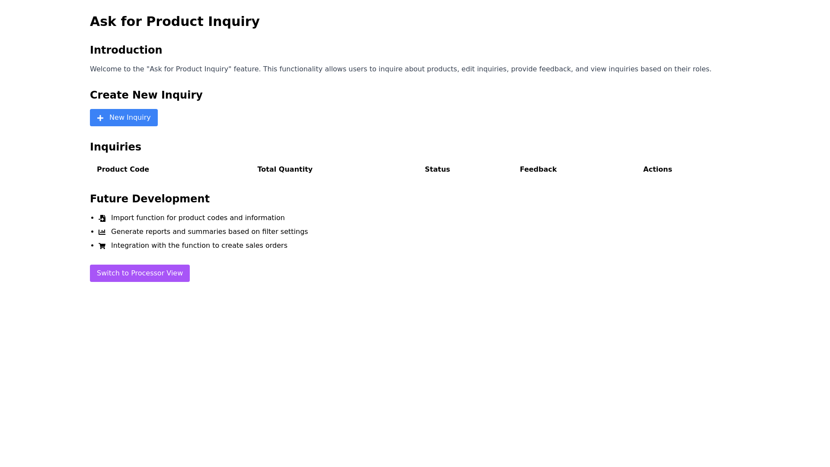Click the bullet beside Integration sales orders item

92,246
